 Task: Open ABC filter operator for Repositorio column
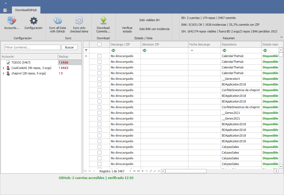(224, 50)
